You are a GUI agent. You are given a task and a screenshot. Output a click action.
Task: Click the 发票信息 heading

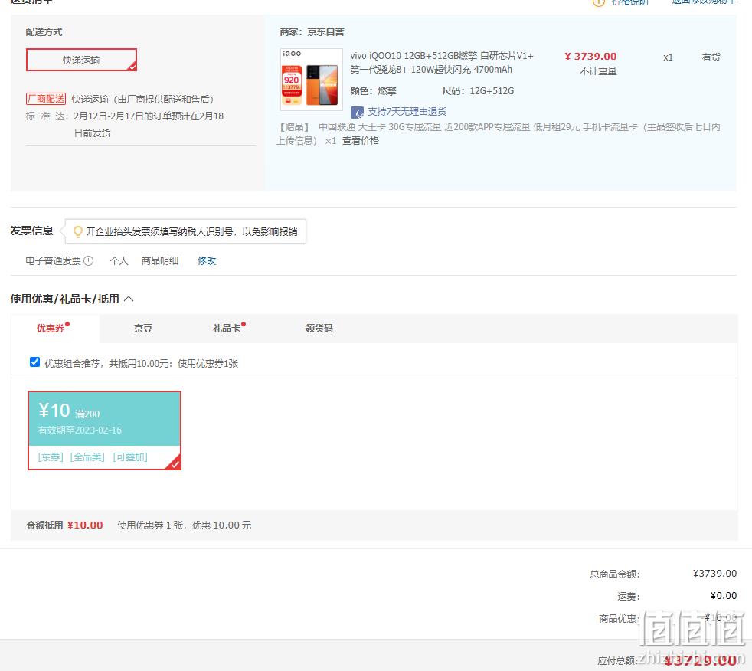(x=31, y=231)
